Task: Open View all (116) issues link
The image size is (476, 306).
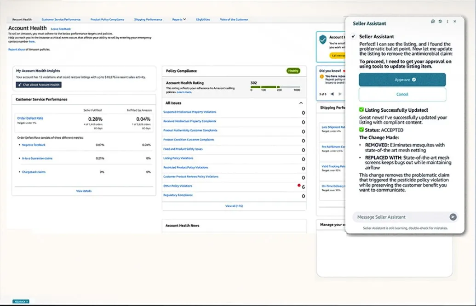Action: (234, 206)
